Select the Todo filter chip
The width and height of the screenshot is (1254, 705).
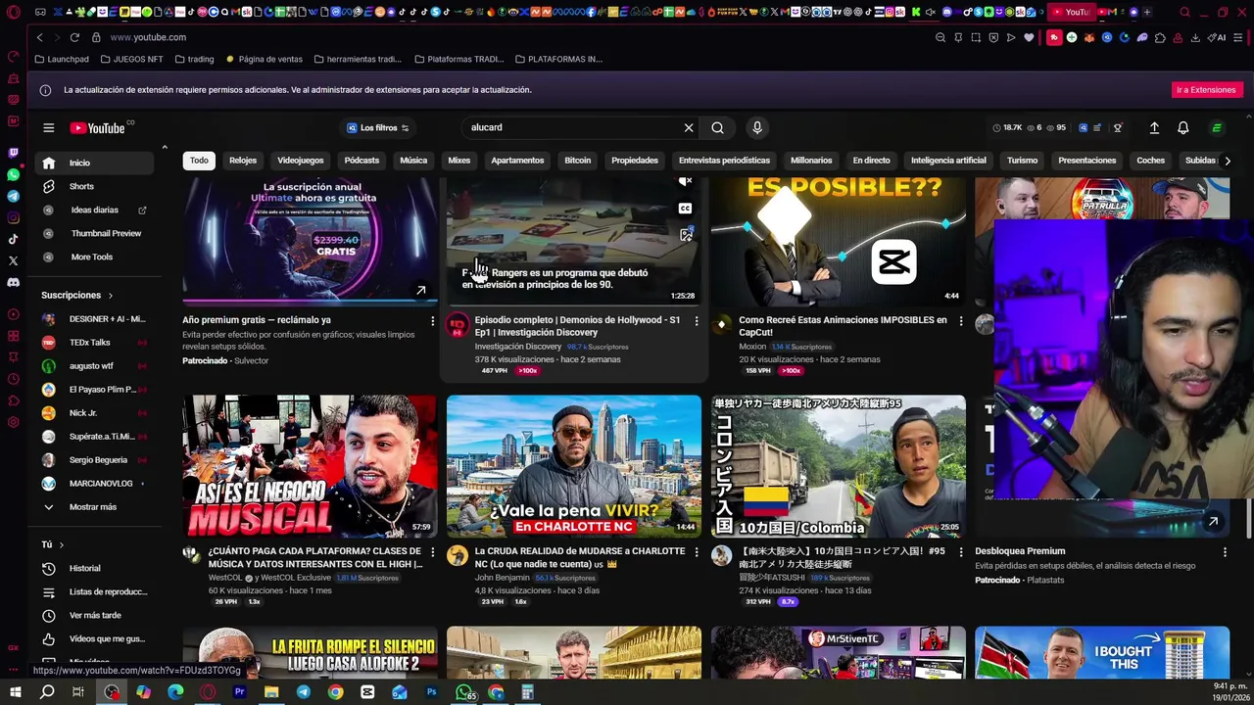[200, 161]
